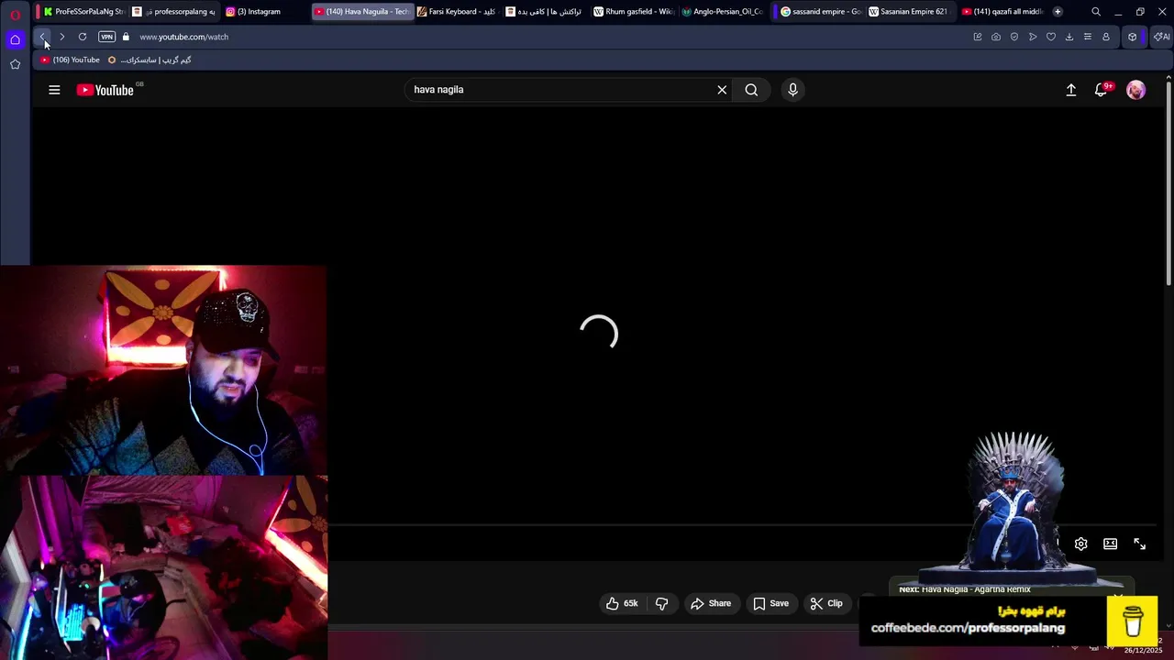Open extensions cube icon
Viewport: 1174px width, 660px height.
click(x=1133, y=37)
